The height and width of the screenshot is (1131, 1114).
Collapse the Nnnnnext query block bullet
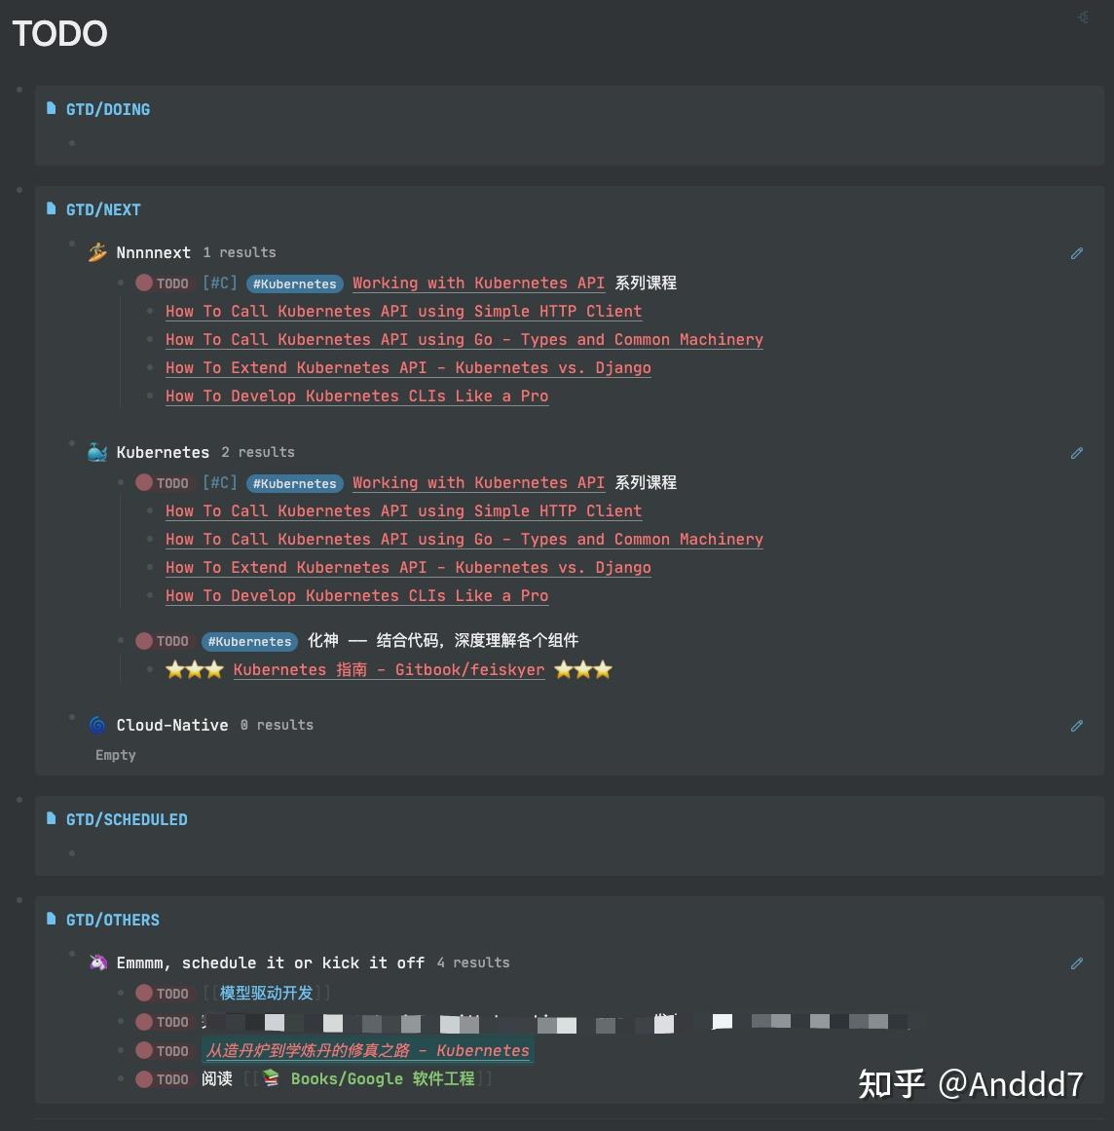[72, 244]
